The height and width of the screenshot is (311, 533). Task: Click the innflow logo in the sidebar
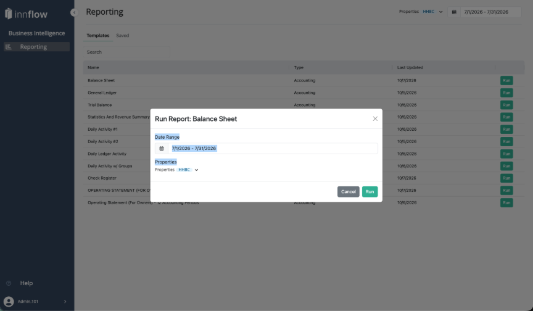pyautogui.click(x=26, y=14)
